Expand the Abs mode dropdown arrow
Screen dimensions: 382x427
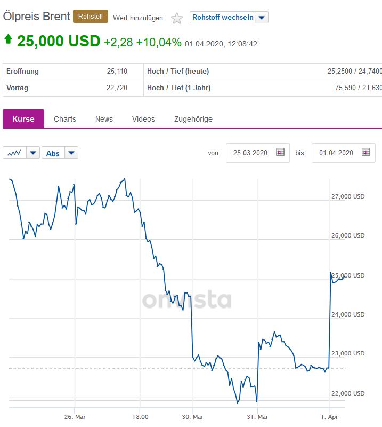click(72, 153)
